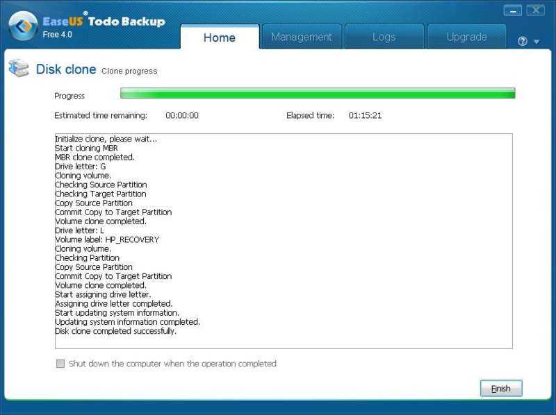Click the 'Clone progress' subtitle
This screenshot has width=556, height=415.
click(129, 71)
